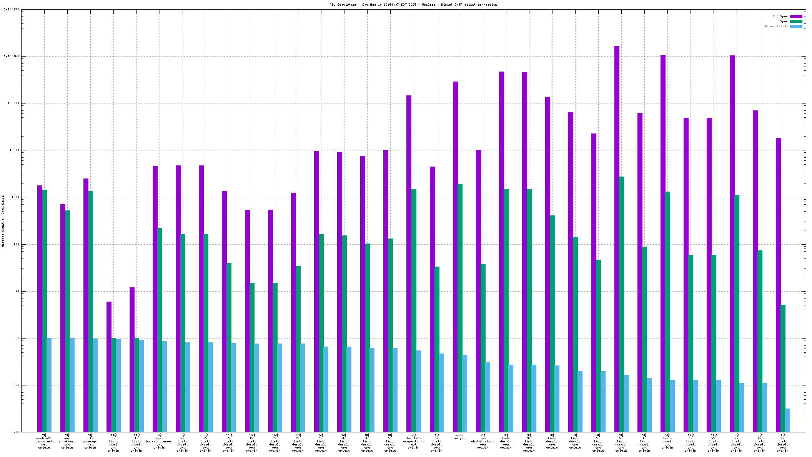Click the 0.01 y-axis tick label
The height and width of the screenshot is (457, 812).
(15, 432)
